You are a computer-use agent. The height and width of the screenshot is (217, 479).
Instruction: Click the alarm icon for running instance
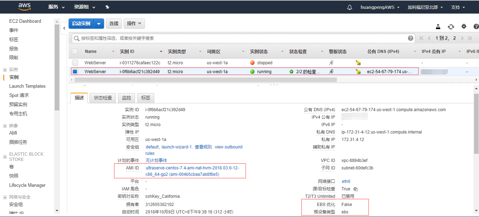click(x=358, y=72)
